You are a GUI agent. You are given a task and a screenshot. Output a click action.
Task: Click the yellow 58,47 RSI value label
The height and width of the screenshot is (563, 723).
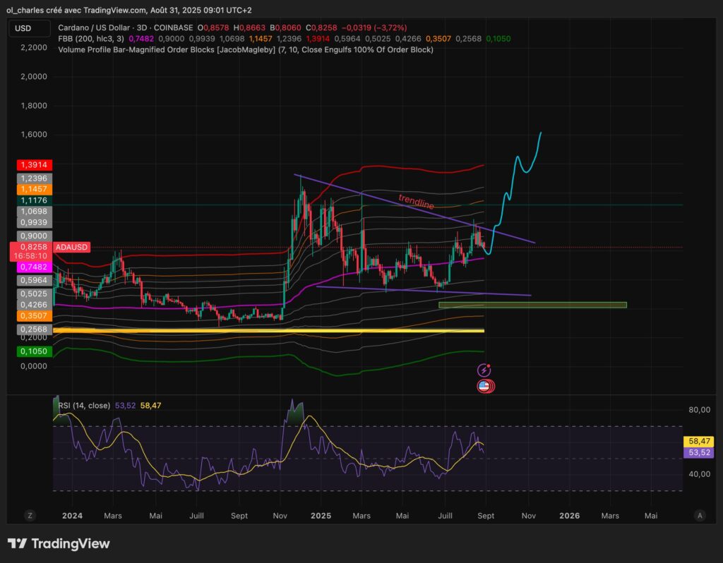coord(698,440)
